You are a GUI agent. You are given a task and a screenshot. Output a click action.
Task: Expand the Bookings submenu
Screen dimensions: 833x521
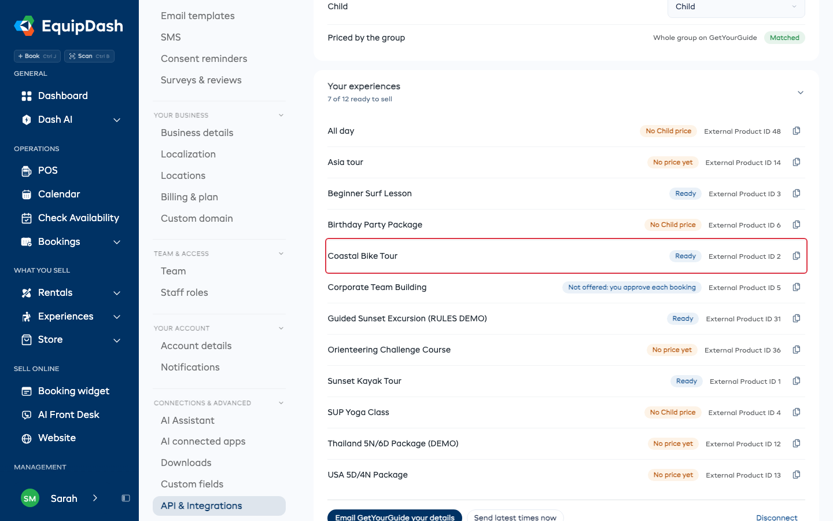(x=117, y=242)
